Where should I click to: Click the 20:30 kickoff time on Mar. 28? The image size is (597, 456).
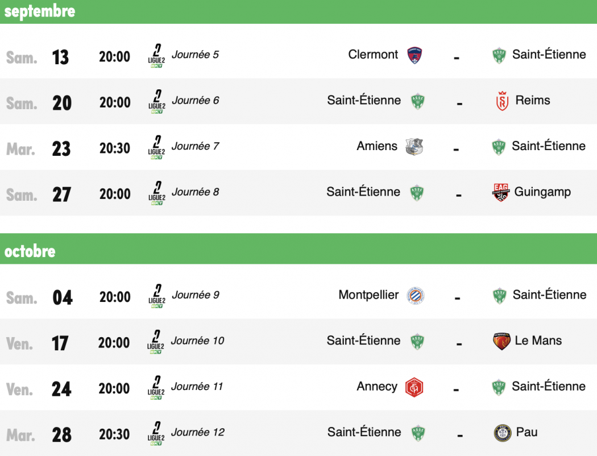click(114, 434)
